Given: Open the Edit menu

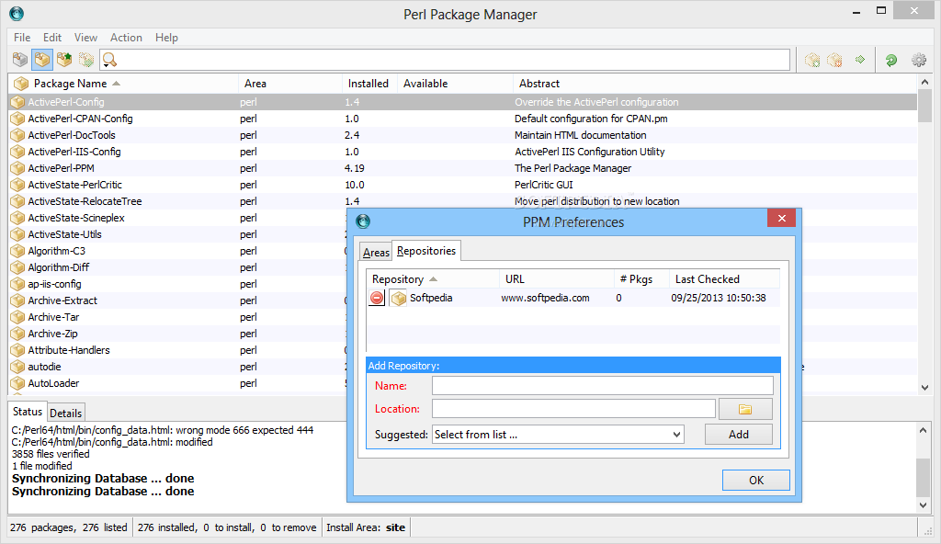Looking at the screenshot, I should 52,38.
